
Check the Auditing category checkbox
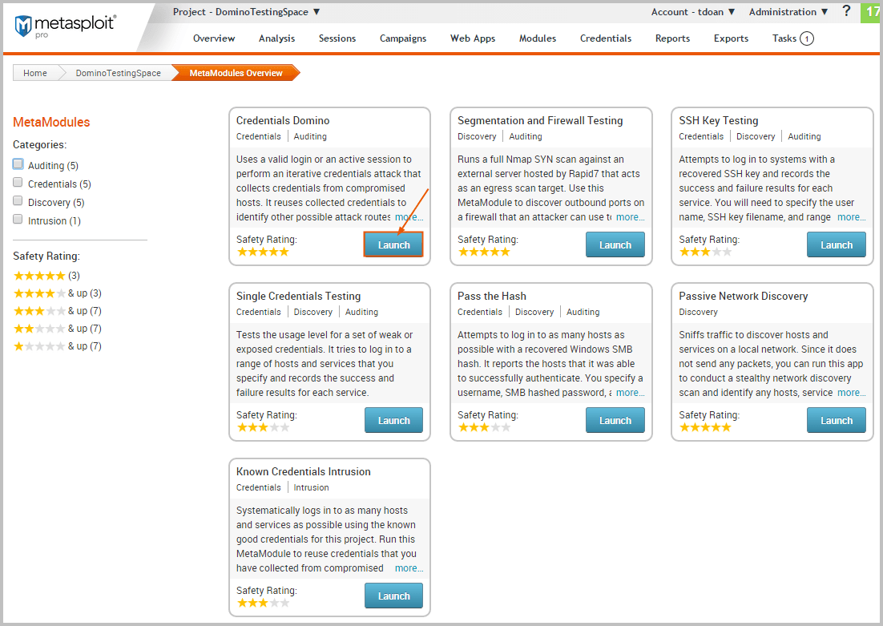coord(18,165)
